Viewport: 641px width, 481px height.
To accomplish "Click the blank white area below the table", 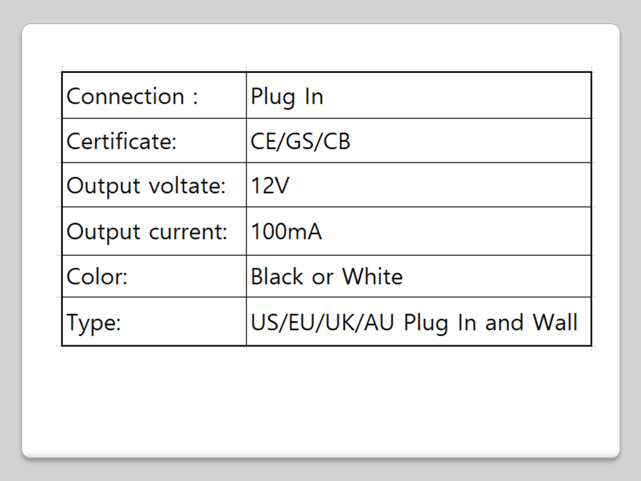I will coord(320,401).
